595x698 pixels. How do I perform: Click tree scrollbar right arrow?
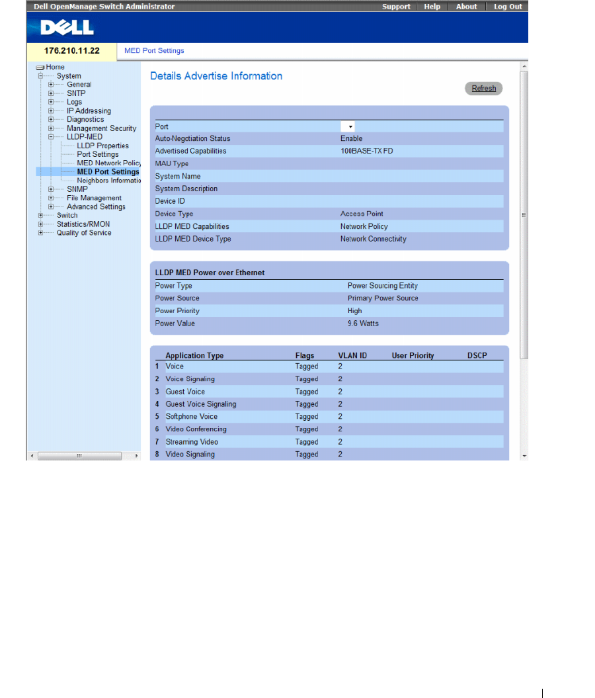137,456
